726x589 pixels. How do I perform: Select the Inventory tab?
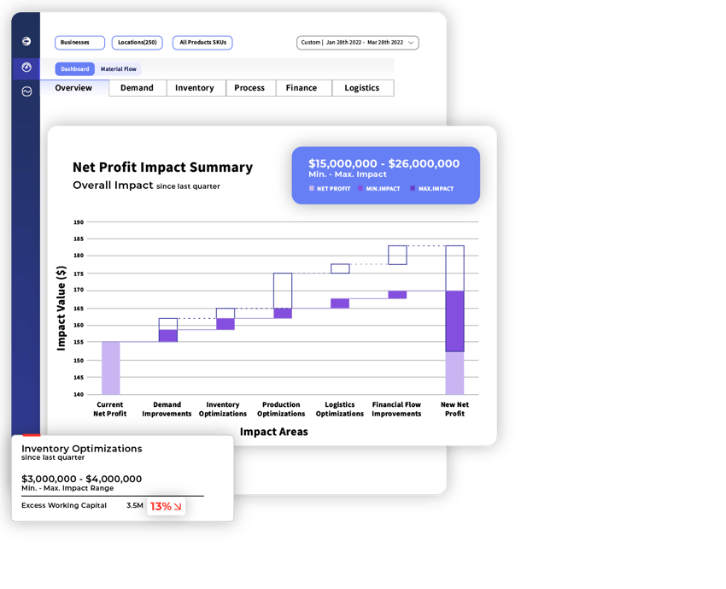(x=196, y=88)
